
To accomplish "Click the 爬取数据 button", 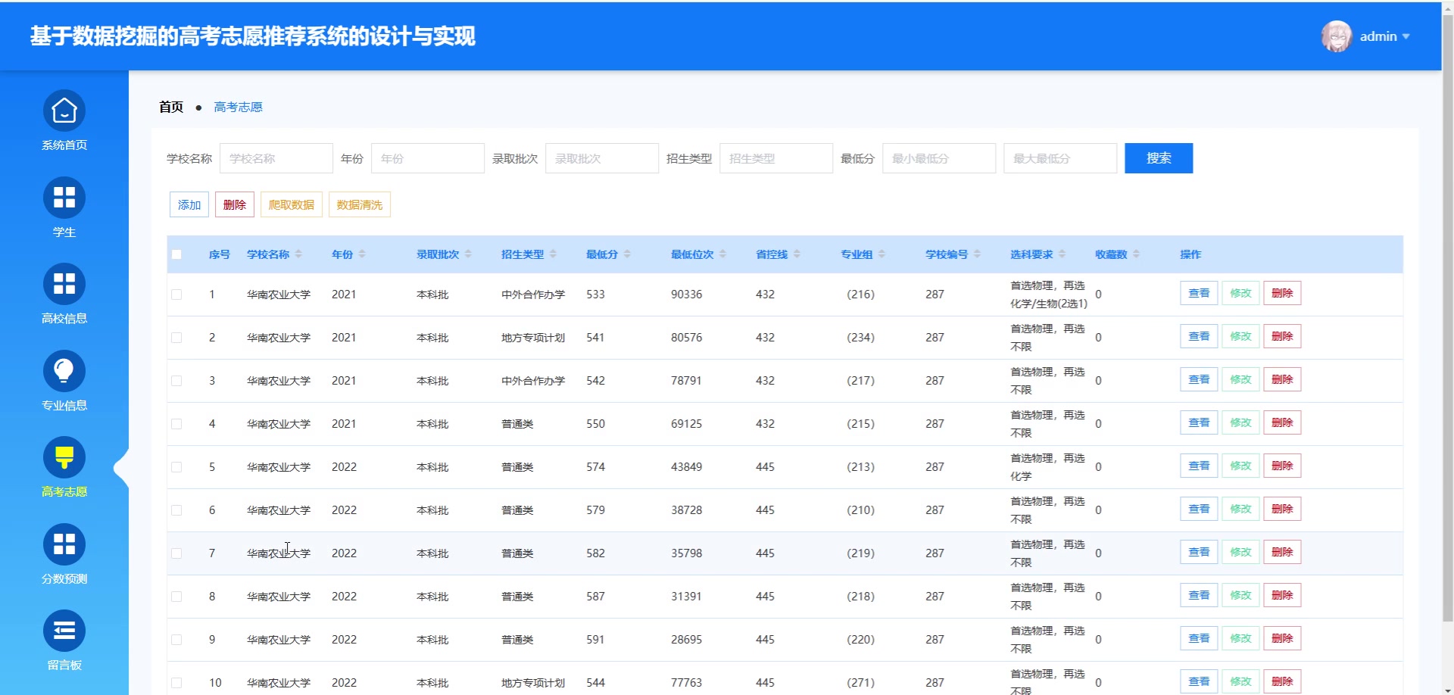I will point(292,205).
